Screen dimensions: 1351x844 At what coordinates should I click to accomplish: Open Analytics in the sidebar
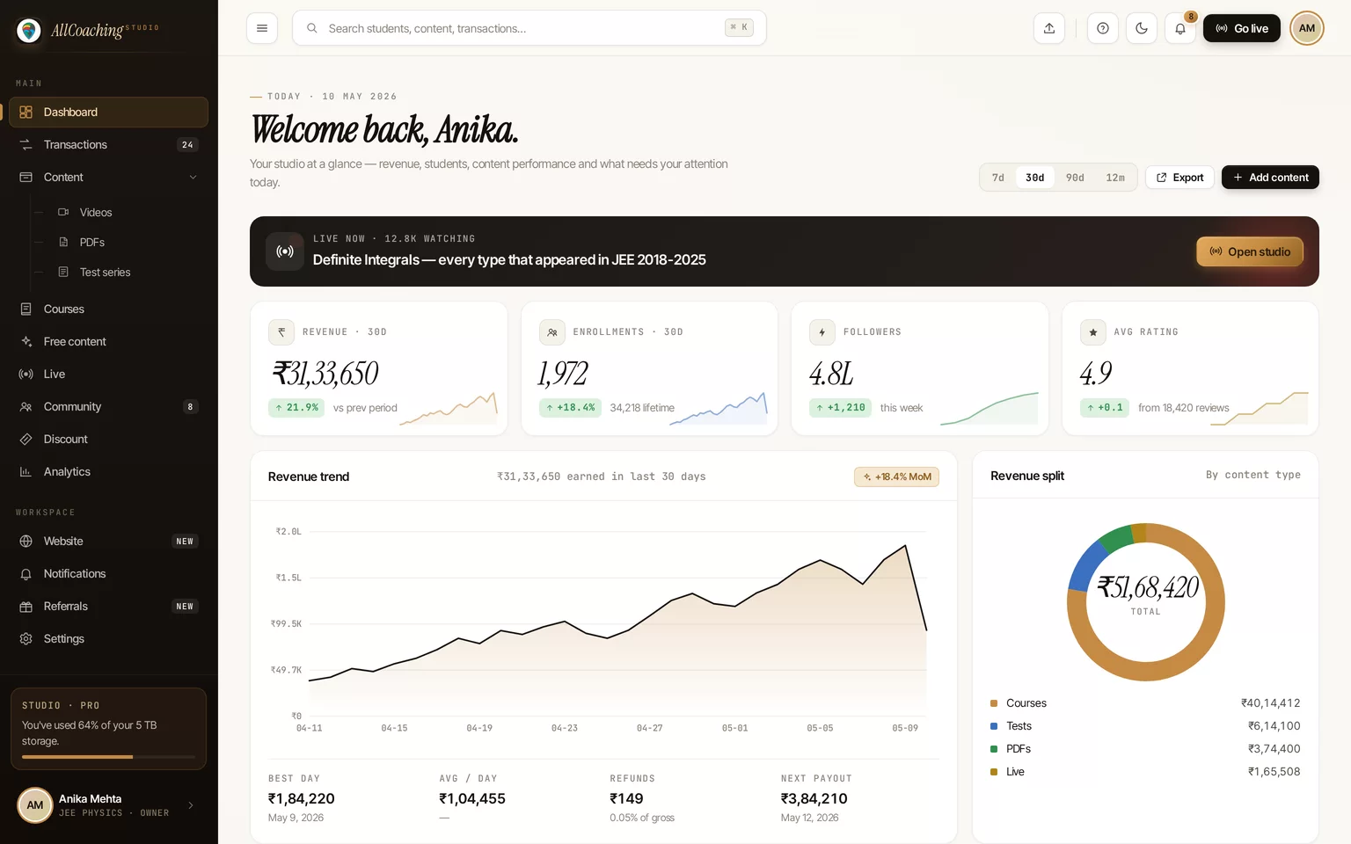click(x=109, y=472)
